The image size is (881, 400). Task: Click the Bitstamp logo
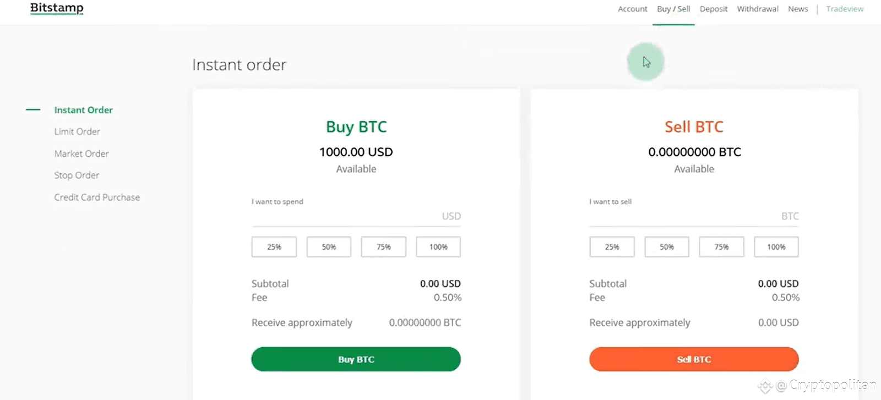tap(57, 8)
